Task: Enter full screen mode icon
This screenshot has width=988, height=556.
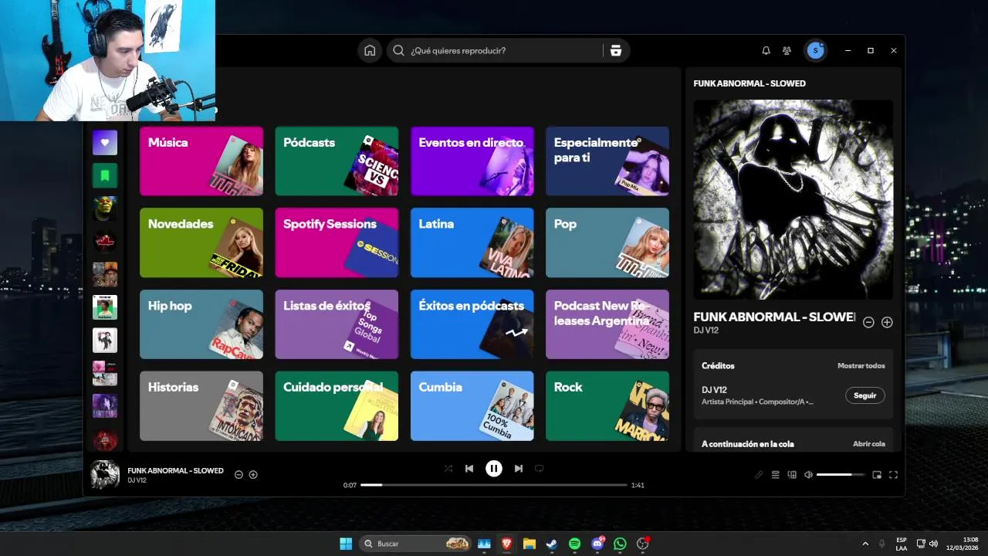Action: (894, 475)
